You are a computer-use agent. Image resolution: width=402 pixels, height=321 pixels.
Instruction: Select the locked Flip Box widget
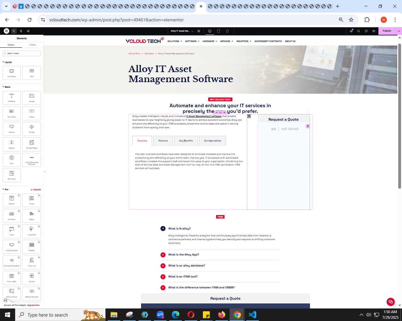tap(32, 278)
